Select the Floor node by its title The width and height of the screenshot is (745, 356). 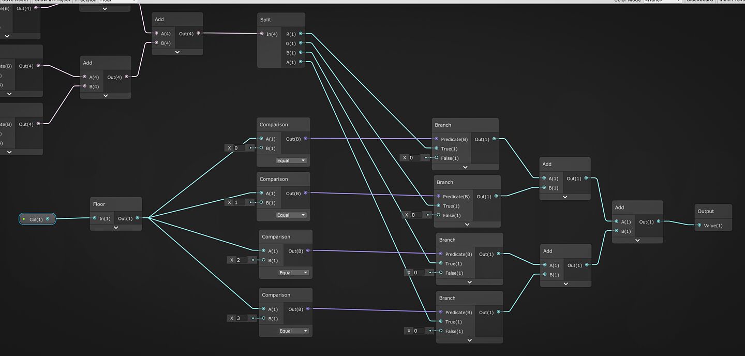click(99, 204)
